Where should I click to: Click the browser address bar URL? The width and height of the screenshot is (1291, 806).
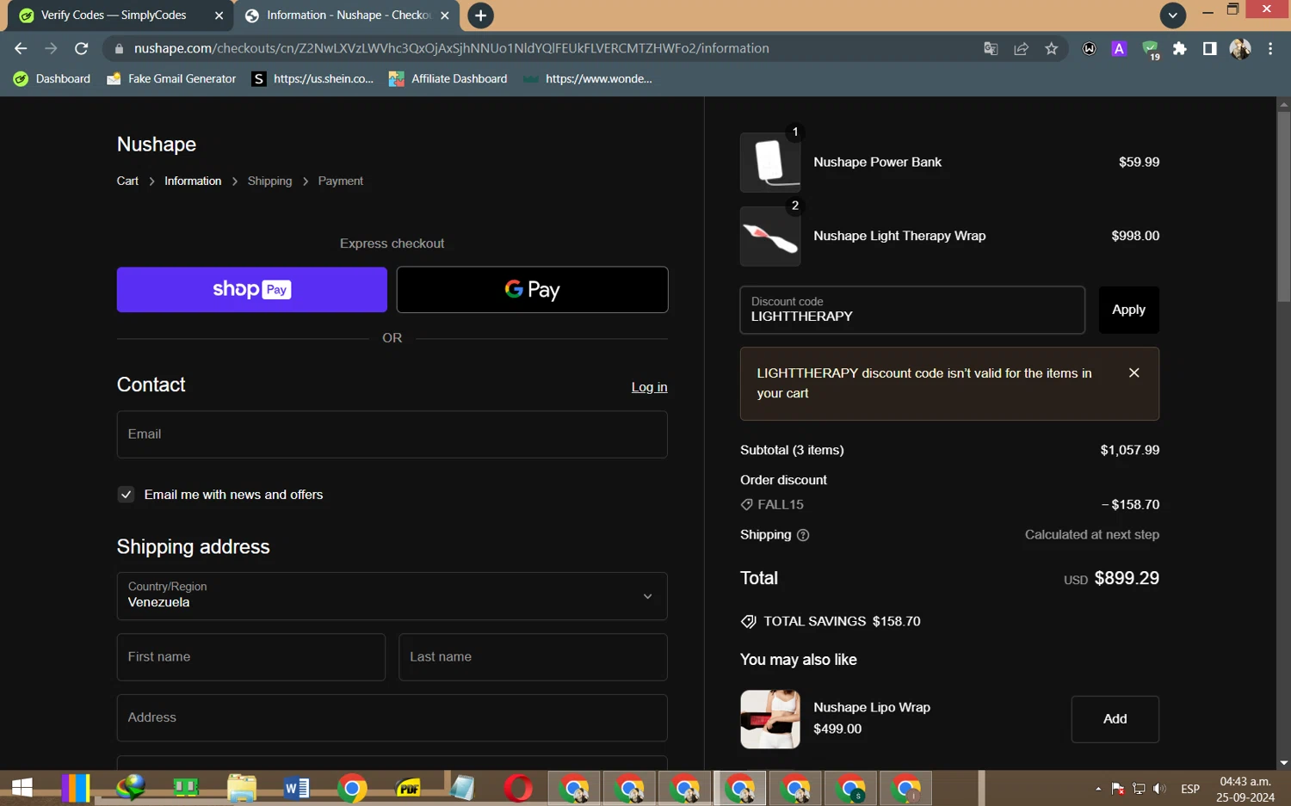pos(452,49)
